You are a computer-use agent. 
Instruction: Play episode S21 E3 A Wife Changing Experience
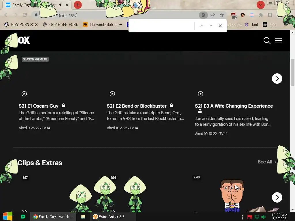201,94
